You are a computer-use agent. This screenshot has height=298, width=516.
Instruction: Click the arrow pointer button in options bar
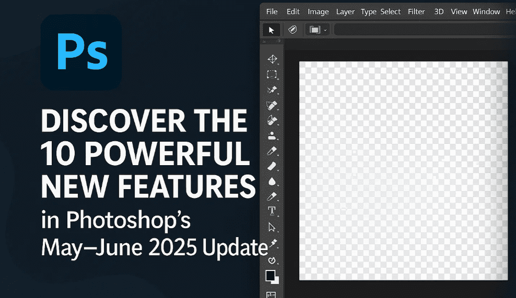click(272, 30)
